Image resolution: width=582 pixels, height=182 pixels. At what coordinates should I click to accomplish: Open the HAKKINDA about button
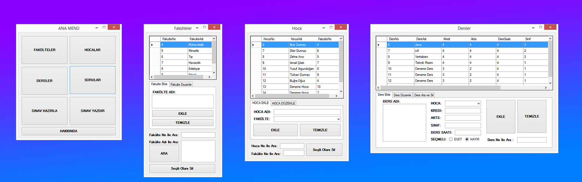[69, 131]
